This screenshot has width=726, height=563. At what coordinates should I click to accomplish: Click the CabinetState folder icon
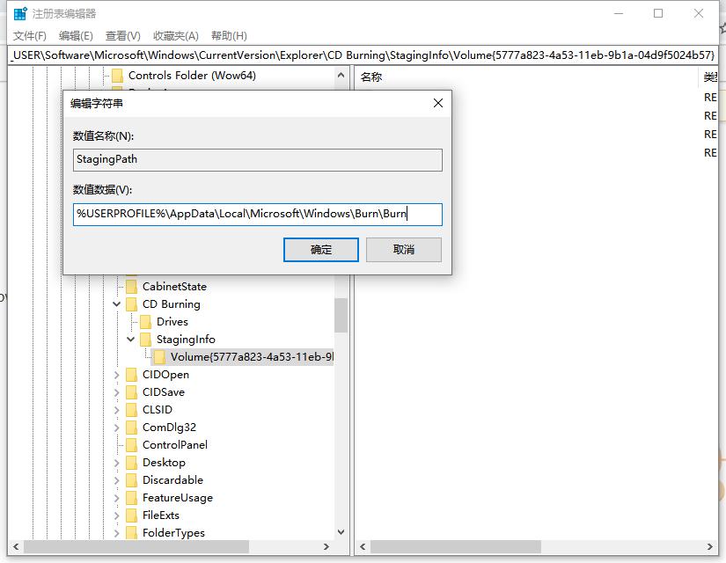coord(133,286)
